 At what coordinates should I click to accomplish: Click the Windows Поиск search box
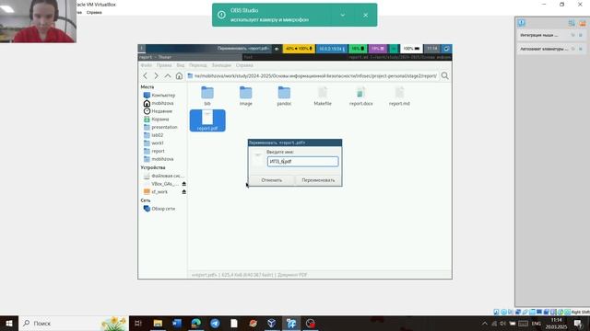click(x=74, y=323)
